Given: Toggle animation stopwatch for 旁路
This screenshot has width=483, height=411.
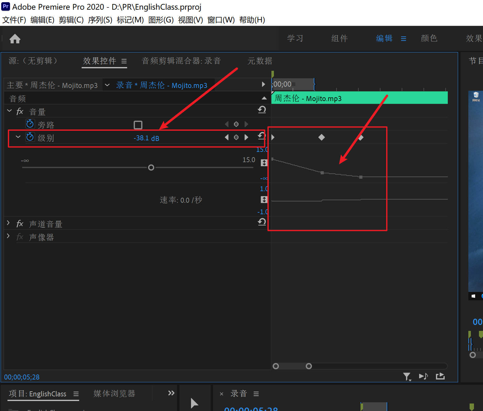Looking at the screenshot, I should pyautogui.click(x=30, y=124).
